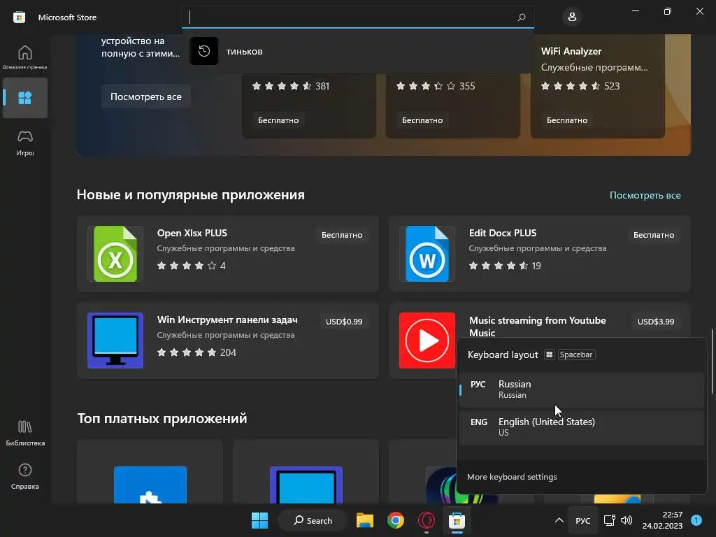Open the Edit Docx PLUS title
This screenshot has width=716, height=537.
point(502,233)
